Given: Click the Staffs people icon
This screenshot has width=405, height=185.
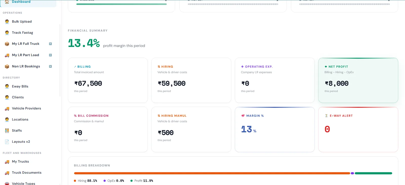Looking at the screenshot, I should [7, 131].
